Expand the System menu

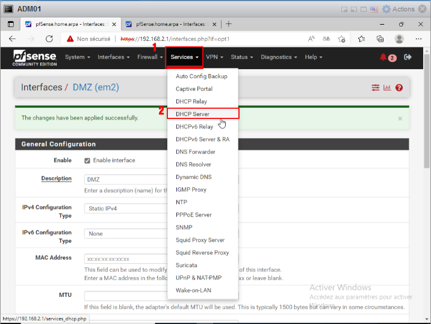[x=77, y=57]
